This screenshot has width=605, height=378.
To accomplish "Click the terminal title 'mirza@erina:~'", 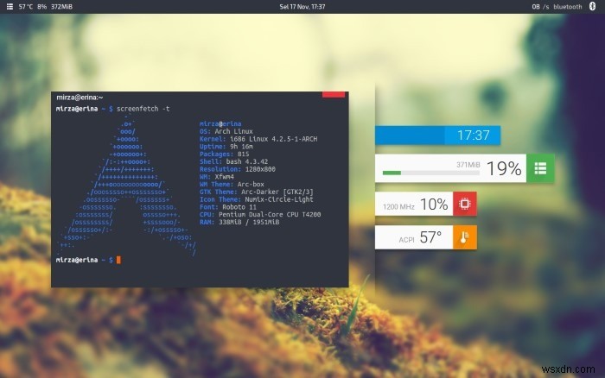I will pyautogui.click(x=80, y=98).
